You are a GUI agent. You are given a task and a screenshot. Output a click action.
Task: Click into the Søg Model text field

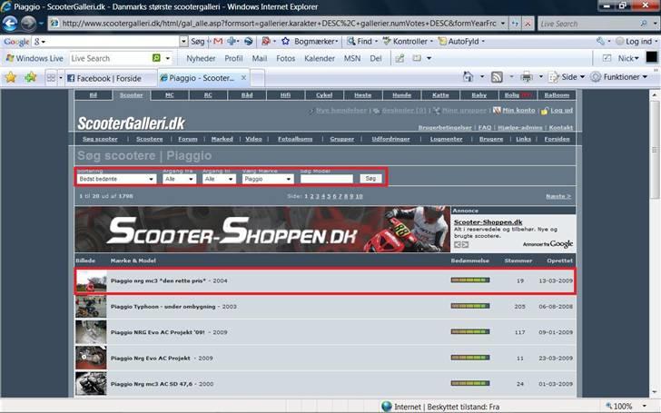click(x=326, y=180)
